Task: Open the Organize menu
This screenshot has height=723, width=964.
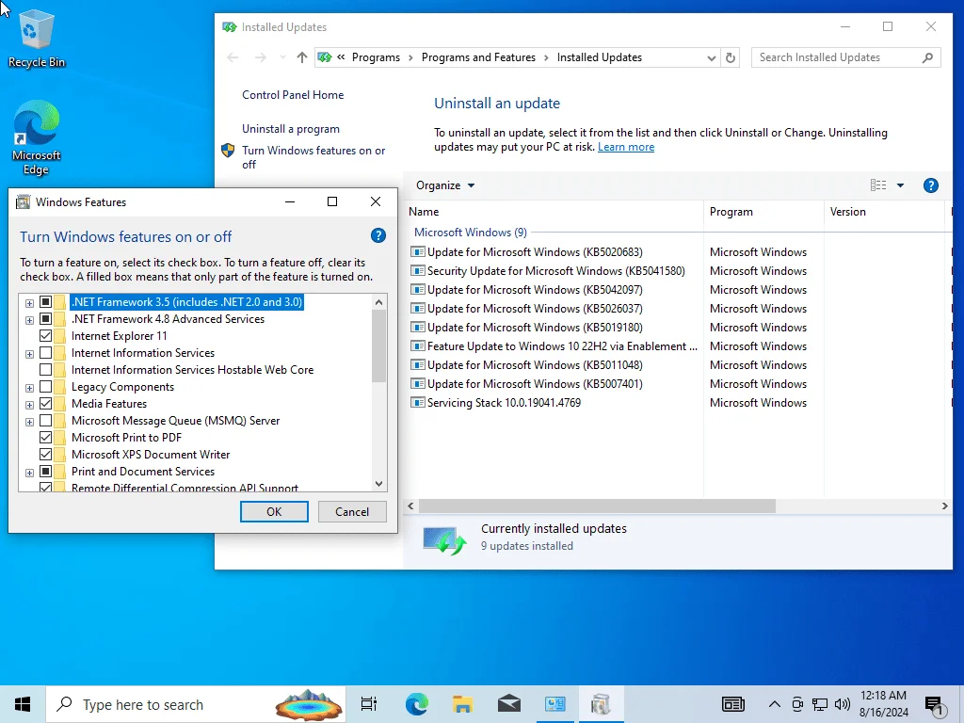Action: [x=445, y=185]
